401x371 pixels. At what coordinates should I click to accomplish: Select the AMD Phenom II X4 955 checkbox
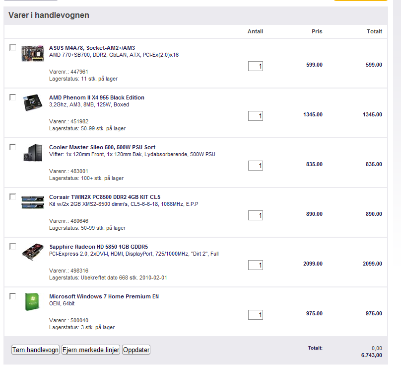(12, 97)
